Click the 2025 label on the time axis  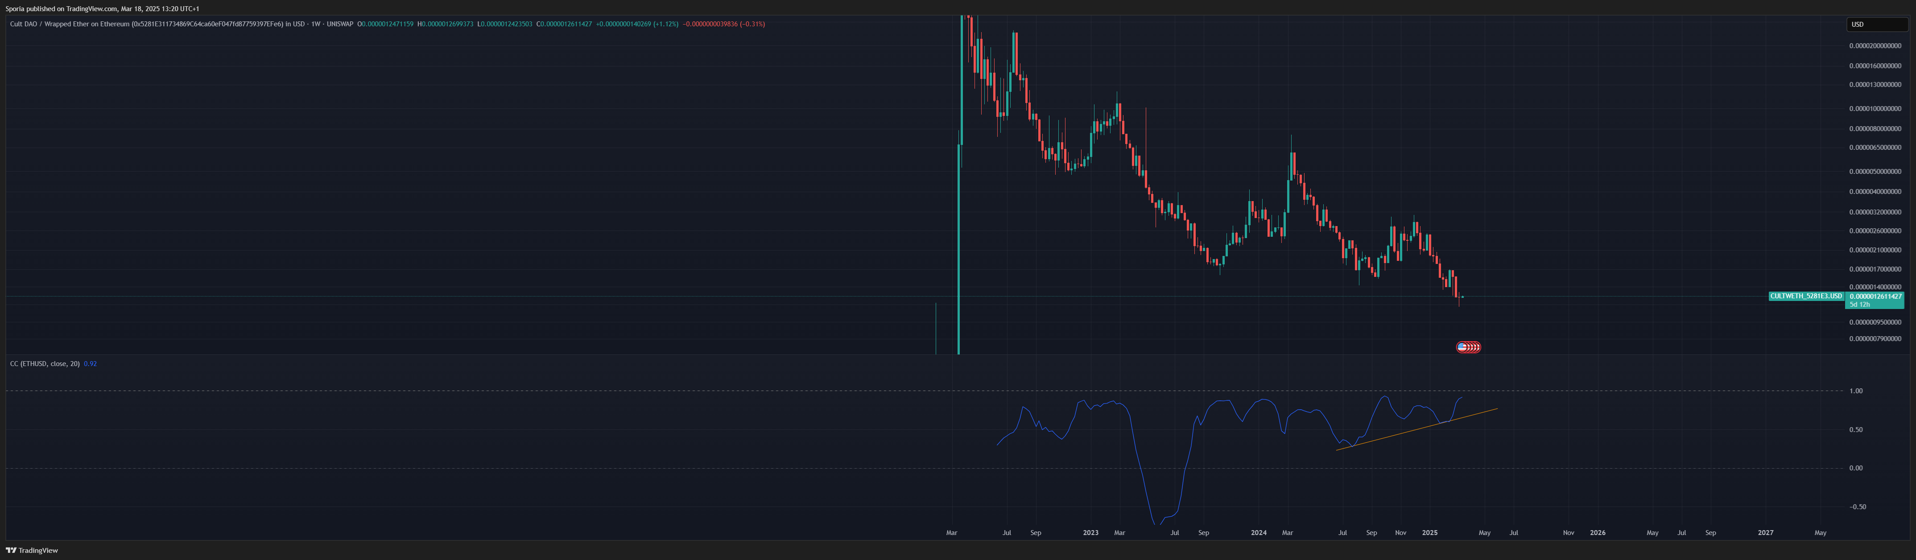point(1429,532)
